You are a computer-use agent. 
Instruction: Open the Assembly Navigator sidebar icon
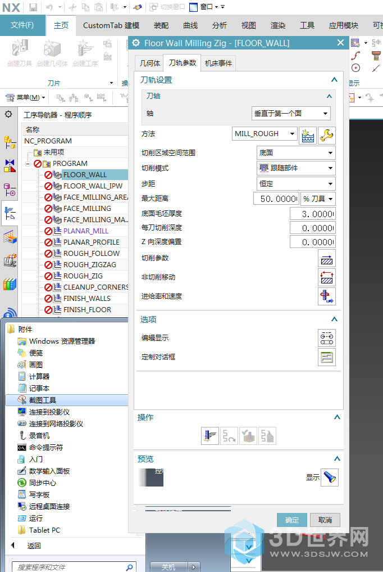[x=10, y=142]
